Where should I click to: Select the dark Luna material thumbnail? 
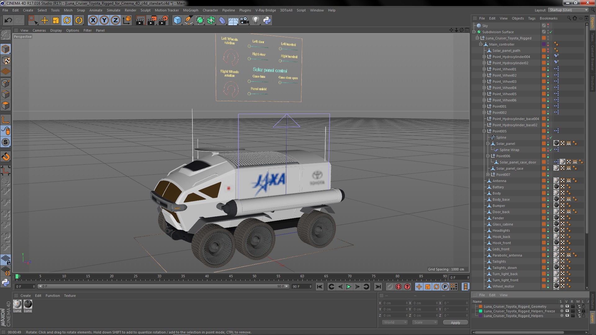[28, 304]
